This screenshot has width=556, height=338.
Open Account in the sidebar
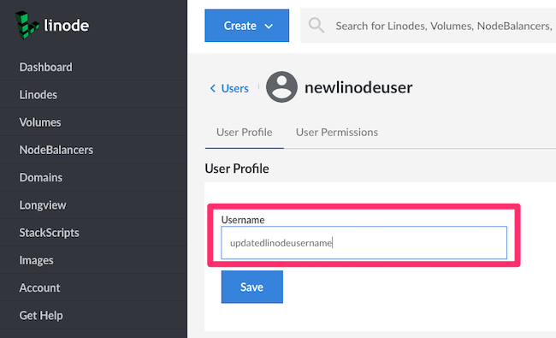(x=39, y=288)
